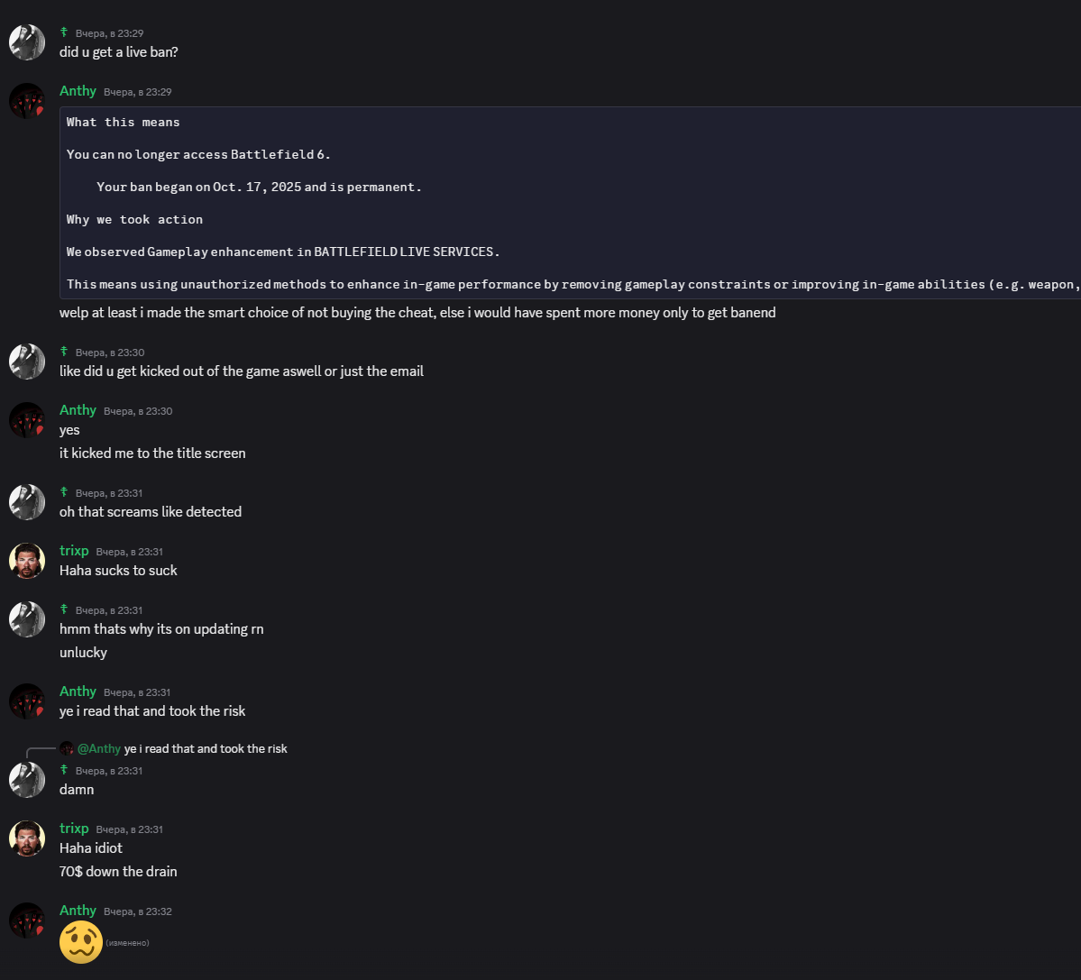Click the avatar beside "hmm thats why its on updating rn"
This screenshot has width=1081, height=980.
pos(27,619)
